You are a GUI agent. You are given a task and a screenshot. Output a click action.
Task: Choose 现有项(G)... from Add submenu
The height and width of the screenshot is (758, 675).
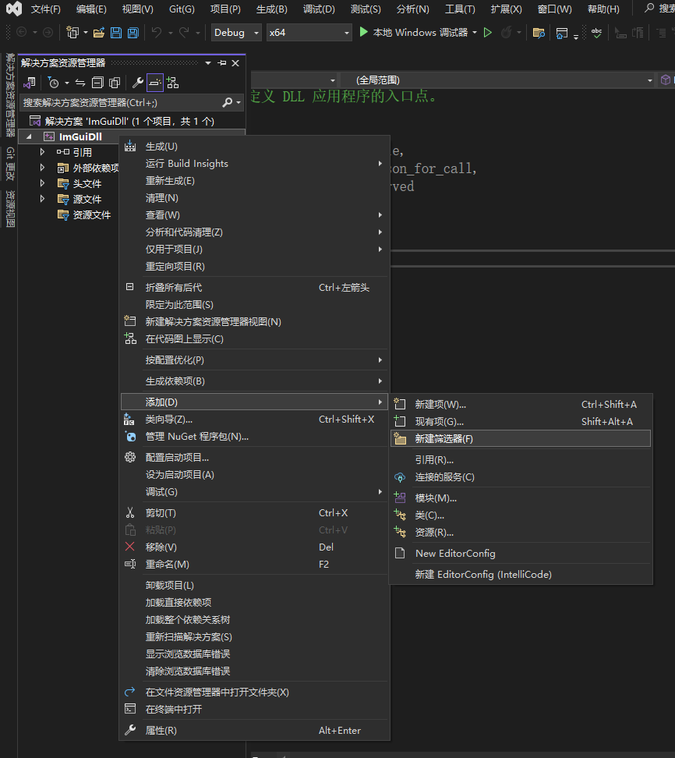pos(521,422)
